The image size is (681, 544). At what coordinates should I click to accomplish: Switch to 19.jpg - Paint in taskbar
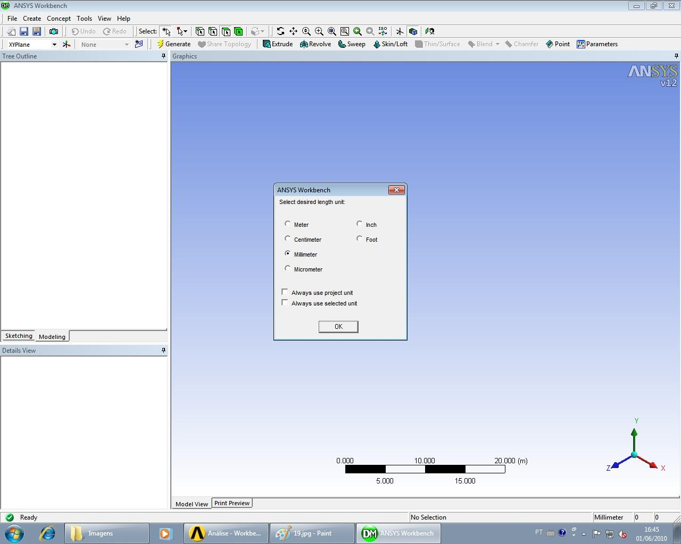[312, 533]
